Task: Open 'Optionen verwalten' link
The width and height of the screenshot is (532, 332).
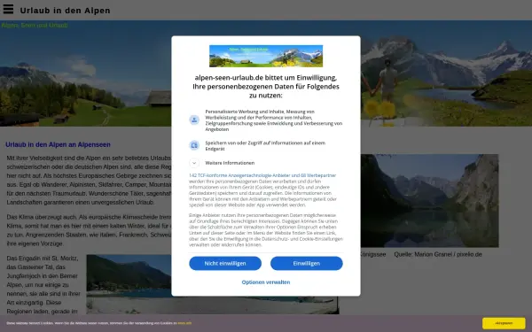Action: 266,282
